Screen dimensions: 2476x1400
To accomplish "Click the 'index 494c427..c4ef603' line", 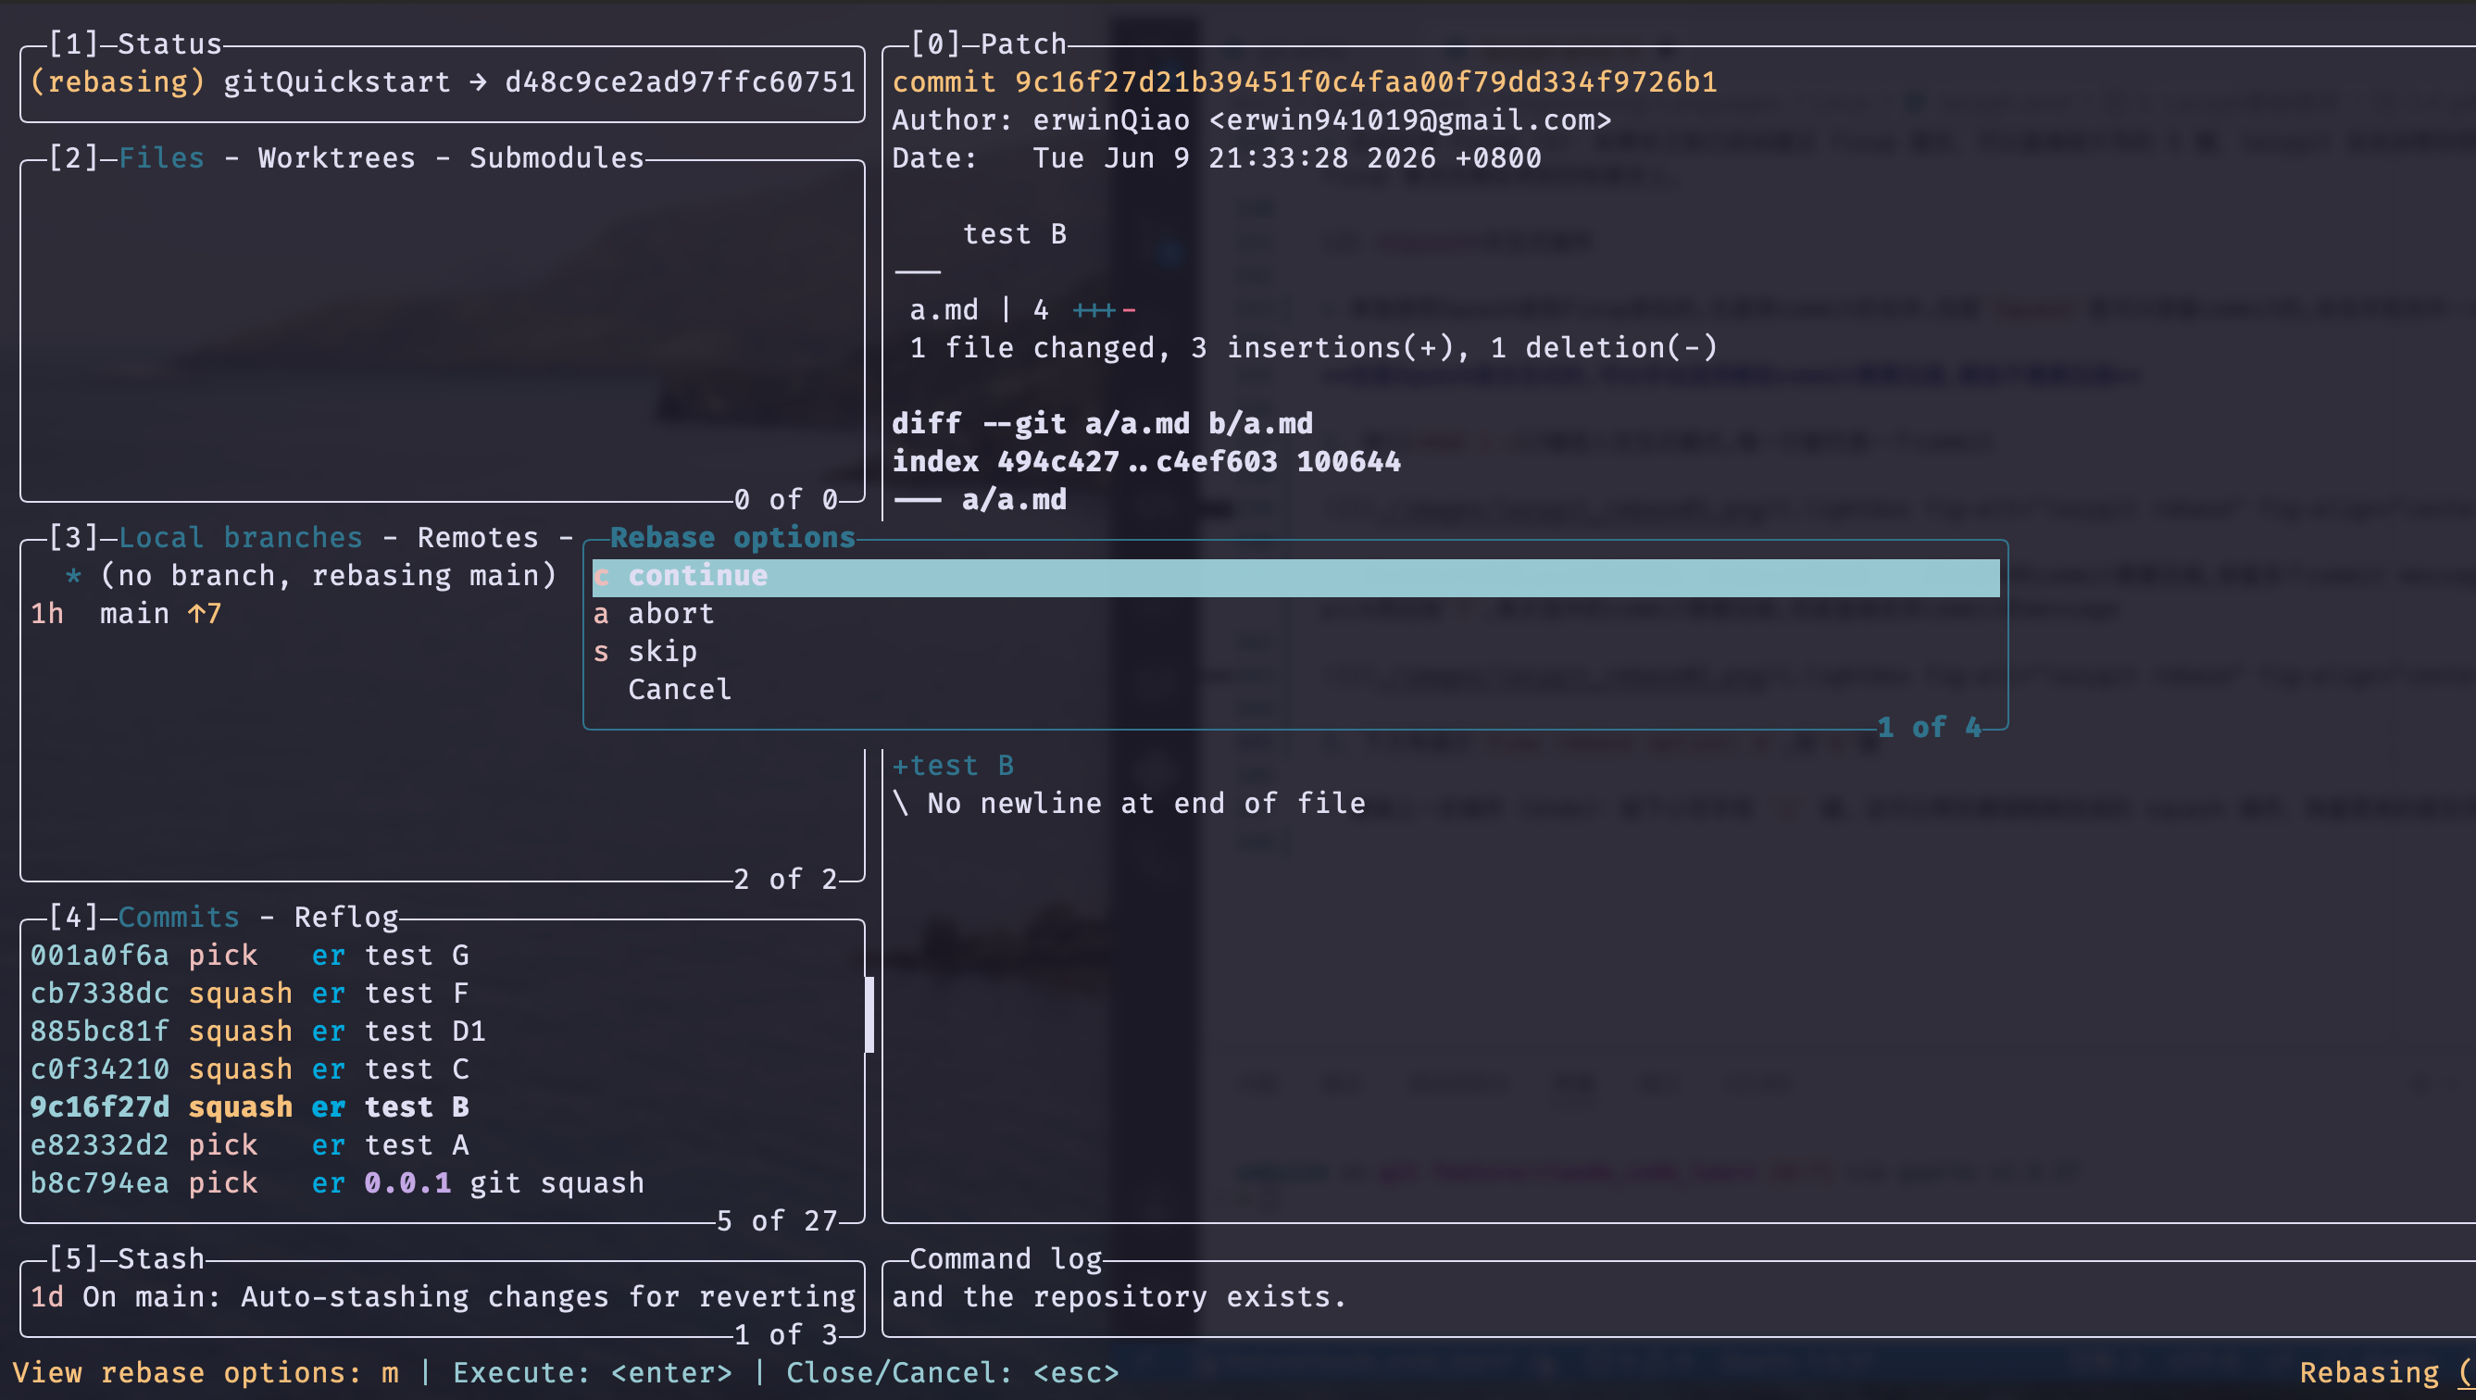I will tap(1146, 463).
